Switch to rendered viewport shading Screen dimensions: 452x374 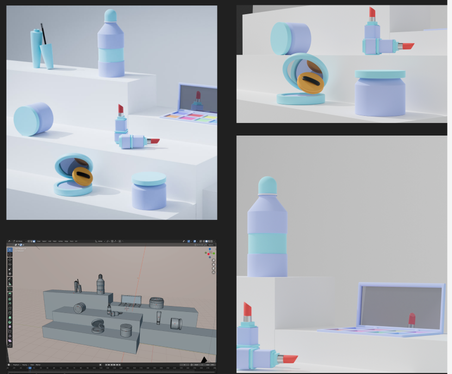212,241
